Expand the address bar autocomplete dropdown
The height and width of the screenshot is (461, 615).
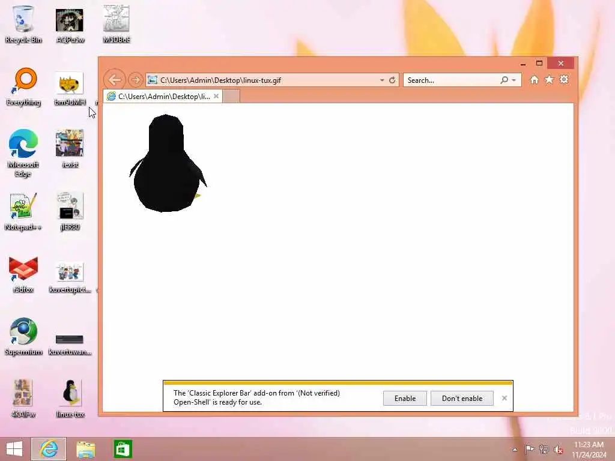pos(382,80)
